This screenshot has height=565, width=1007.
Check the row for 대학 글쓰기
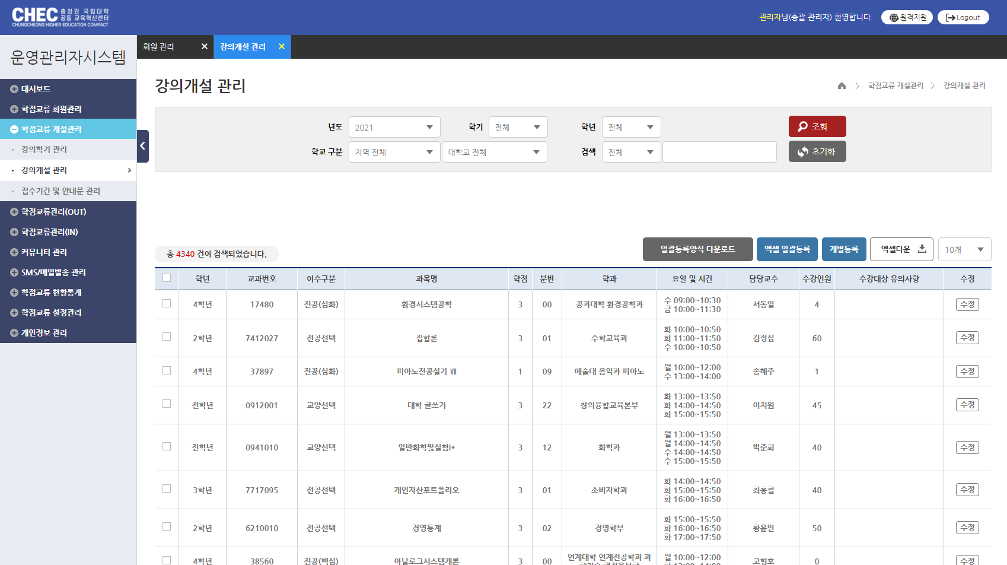click(x=167, y=404)
